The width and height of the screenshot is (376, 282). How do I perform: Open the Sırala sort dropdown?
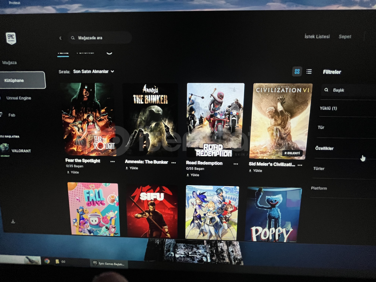click(93, 71)
